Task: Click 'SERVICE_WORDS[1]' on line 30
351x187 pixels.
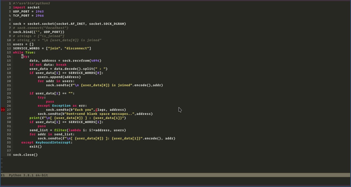Action: tap(85, 122)
